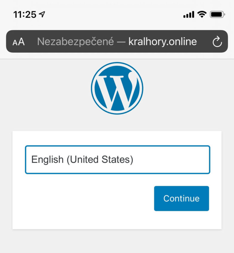
Task: Focus the dark Safari address bar
Action: point(117,41)
